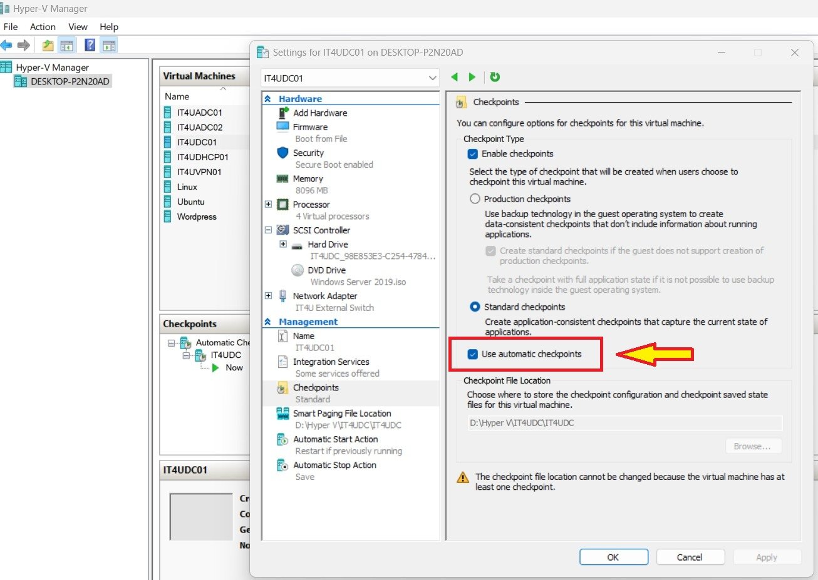Click the Memory chip icon
This screenshot has height=580, width=818.
[283, 179]
